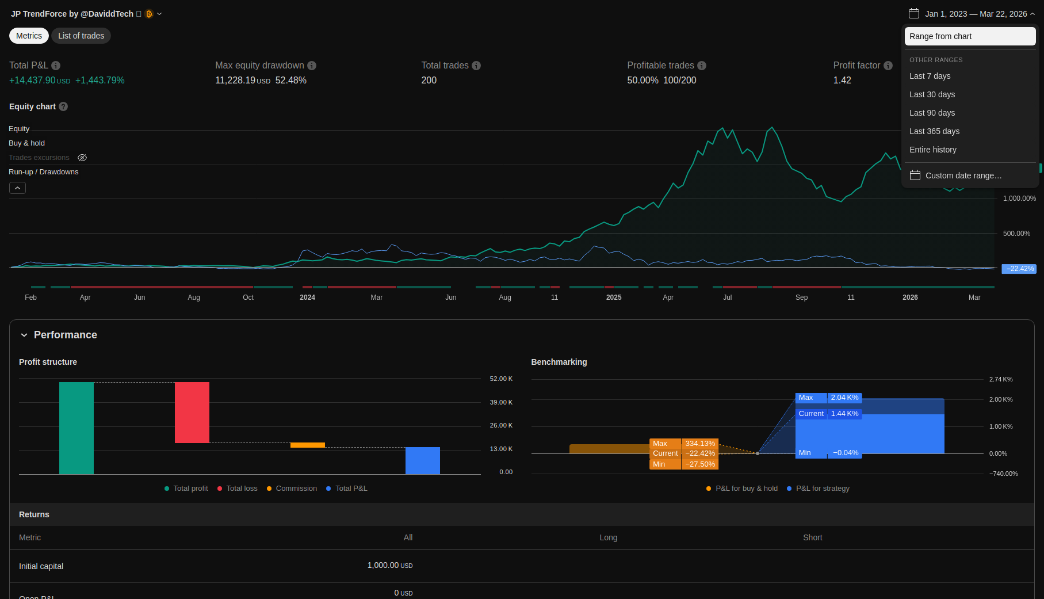Click the Total trades info icon
This screenshot has width=1044, height=599.
pyautogui.click(x=476, y=66)
